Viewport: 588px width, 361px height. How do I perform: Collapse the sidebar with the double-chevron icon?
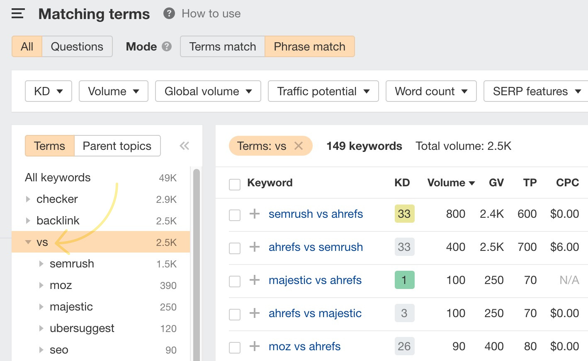[184, 146]
